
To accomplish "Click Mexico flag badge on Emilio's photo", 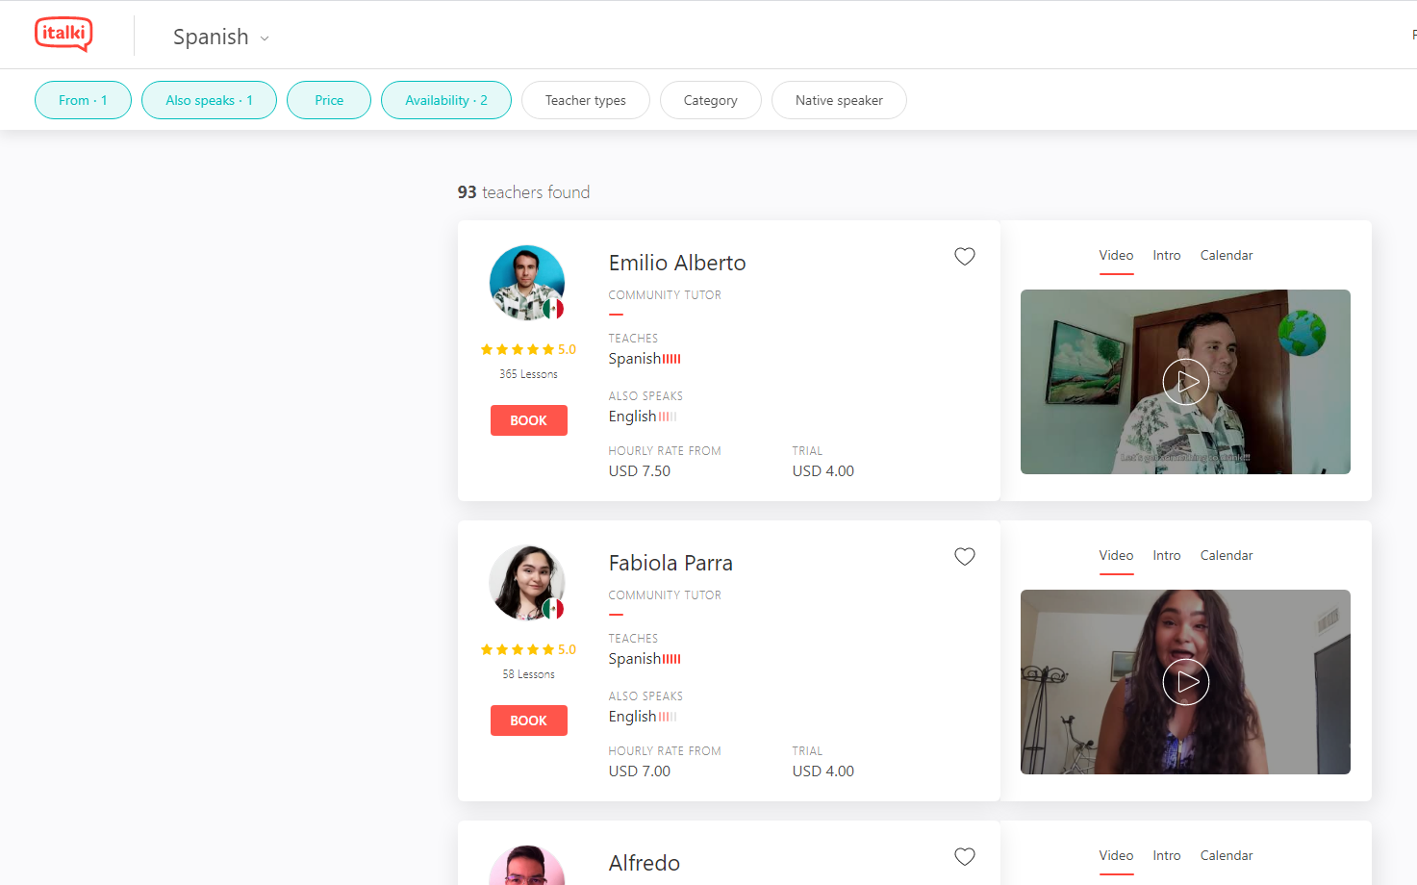I will coord(553,309).
